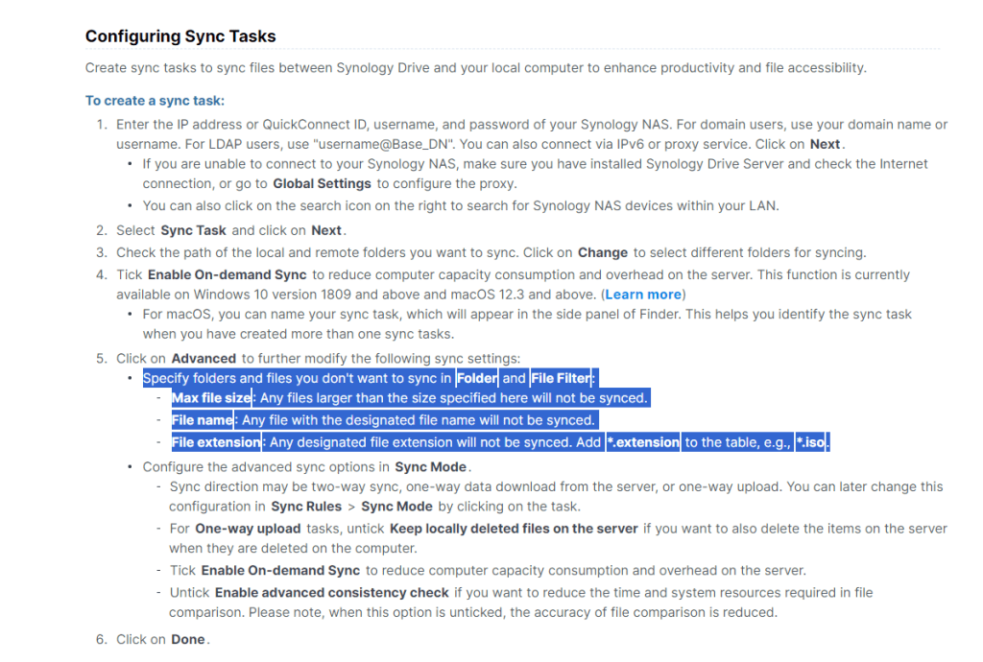Click the 'To create a sync task:' subheading
This screenshot has height=662, width=983.
pyautogui.click(x=155, y=101)
